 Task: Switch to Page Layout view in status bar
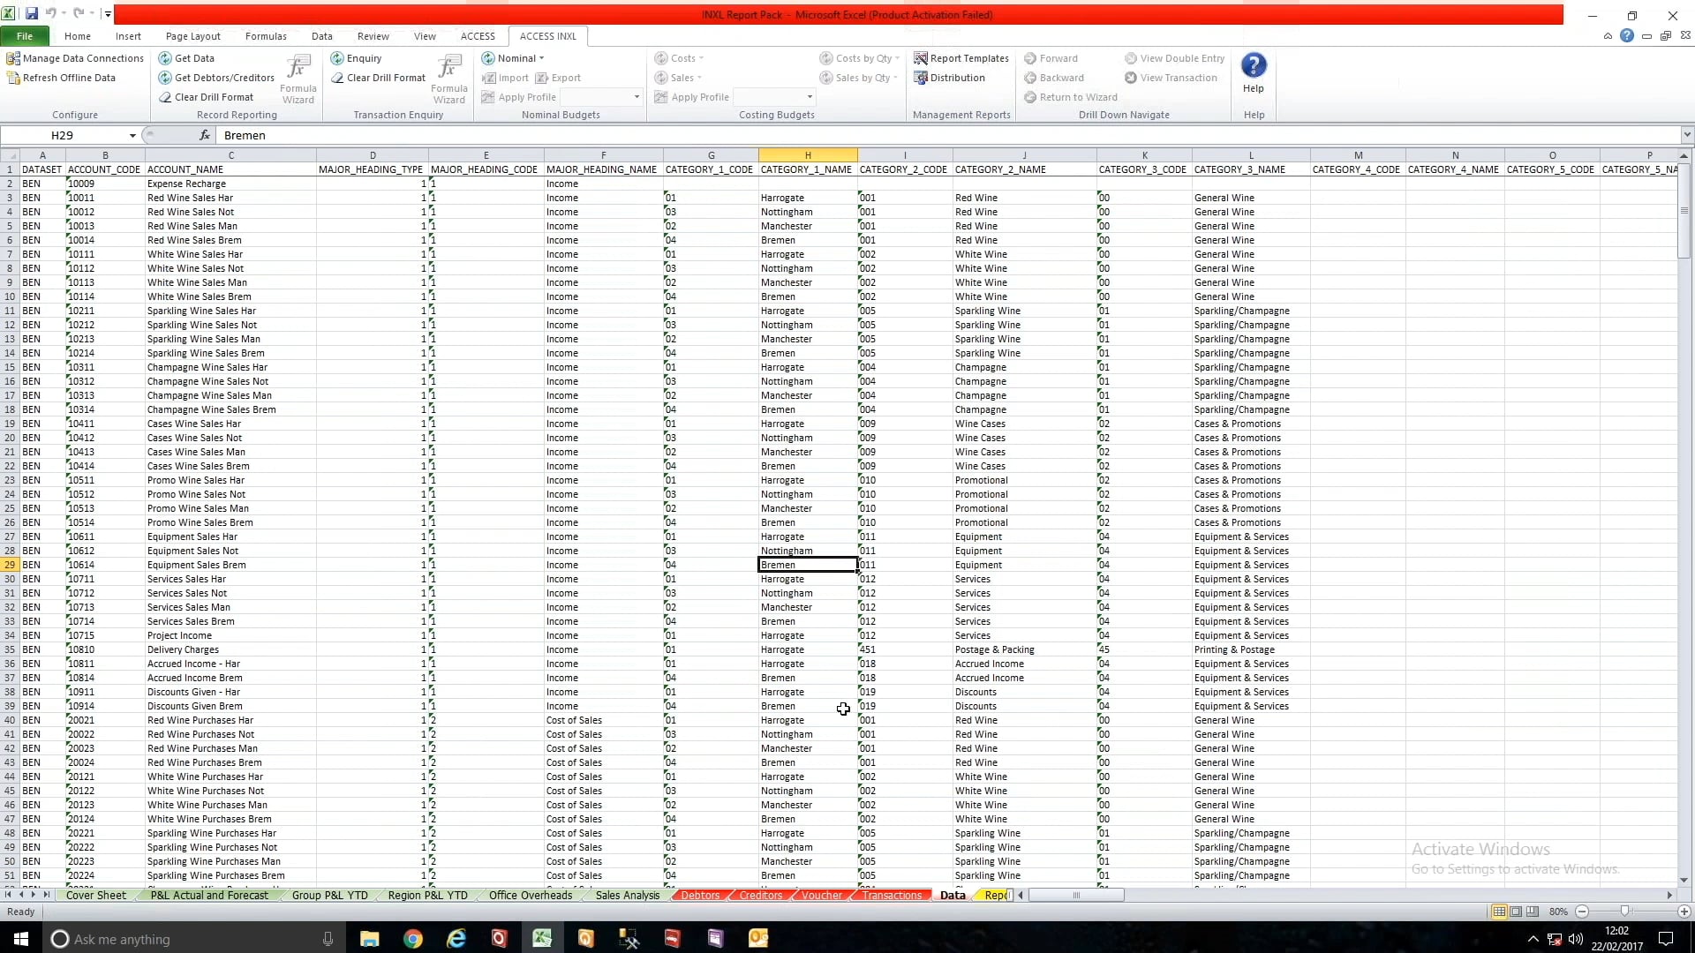click(x=1515, y=912)
